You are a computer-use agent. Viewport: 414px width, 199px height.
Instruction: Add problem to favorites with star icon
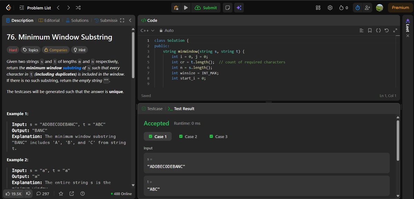[x=61, y=193]
